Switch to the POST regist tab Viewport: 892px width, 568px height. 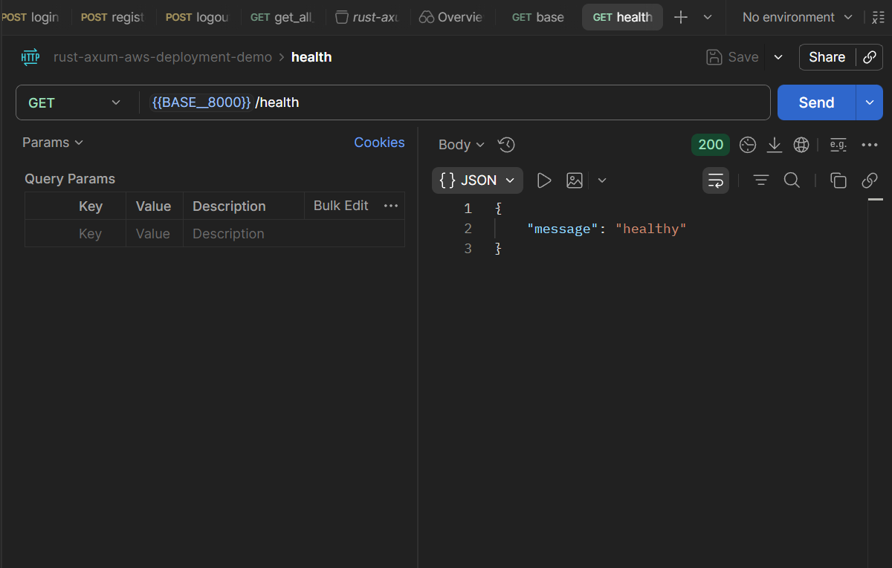tap(112, 17)
